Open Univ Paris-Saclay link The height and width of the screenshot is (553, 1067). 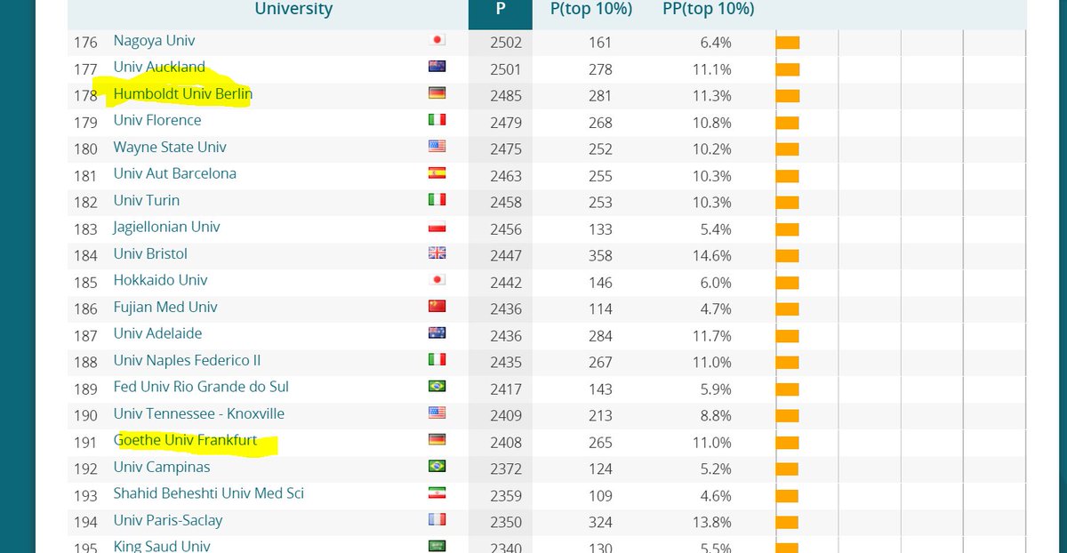click(x=168, y=521)
